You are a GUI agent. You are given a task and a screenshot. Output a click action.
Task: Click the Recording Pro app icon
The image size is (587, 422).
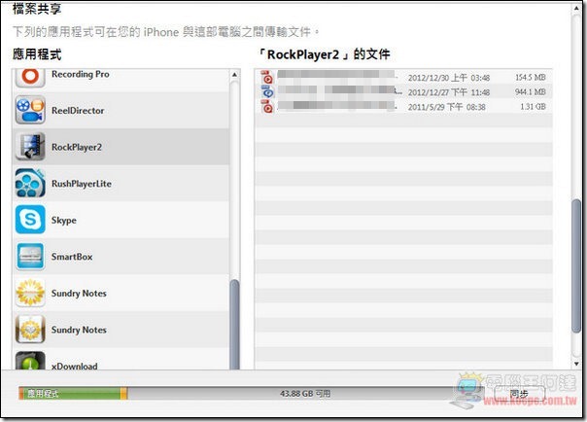pyautogui.click(x=30, y=78)
